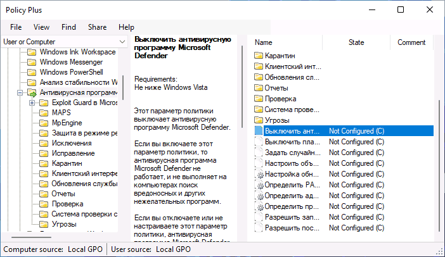Sort by the State column header
Screen dimensions: 445x257
pos(356,42)
